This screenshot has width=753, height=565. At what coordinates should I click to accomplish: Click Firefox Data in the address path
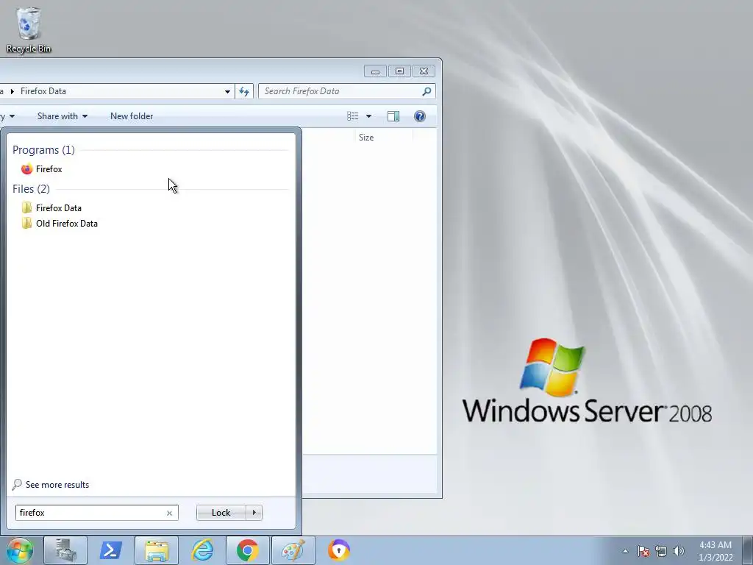[x=43, y=91]
